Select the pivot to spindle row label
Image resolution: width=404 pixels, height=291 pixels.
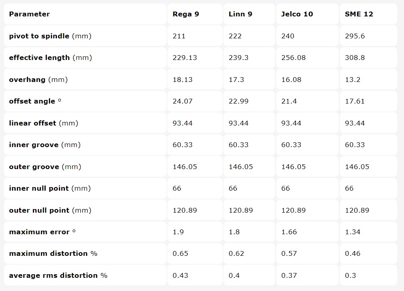50,36
